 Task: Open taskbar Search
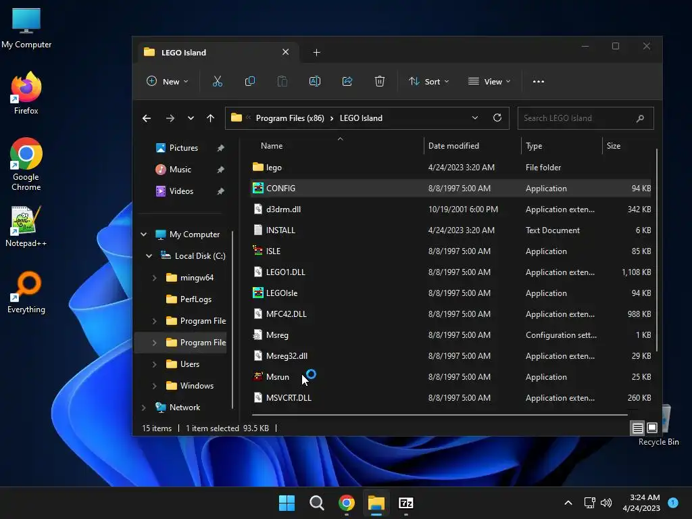click(316, 503)
